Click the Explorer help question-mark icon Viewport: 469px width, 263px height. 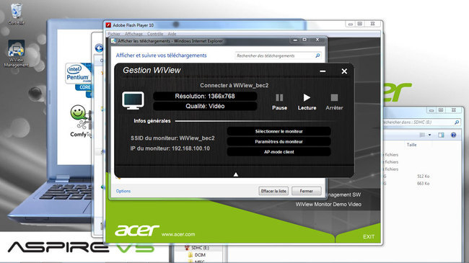(453, 135)
